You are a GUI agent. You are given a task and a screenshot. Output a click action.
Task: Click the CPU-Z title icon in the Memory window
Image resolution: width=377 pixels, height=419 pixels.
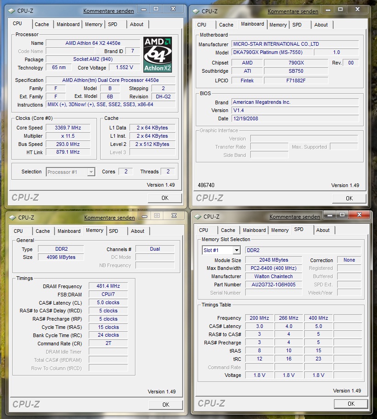(12, 218)
